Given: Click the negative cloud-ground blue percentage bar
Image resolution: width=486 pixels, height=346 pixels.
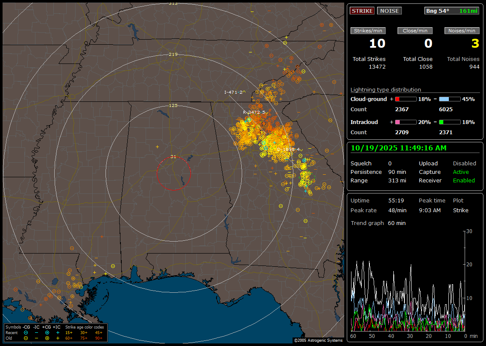Looking at the screenshot, I should tap(450, 99).
